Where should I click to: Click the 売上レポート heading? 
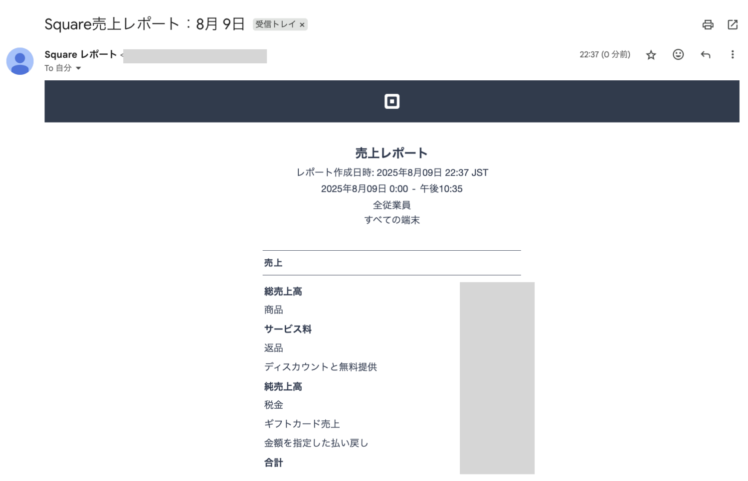tap(391, 153)
